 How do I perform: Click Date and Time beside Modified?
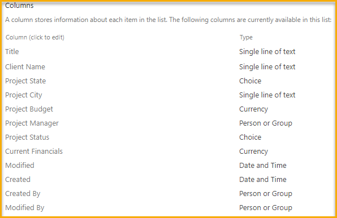click(x=263, y=165)
